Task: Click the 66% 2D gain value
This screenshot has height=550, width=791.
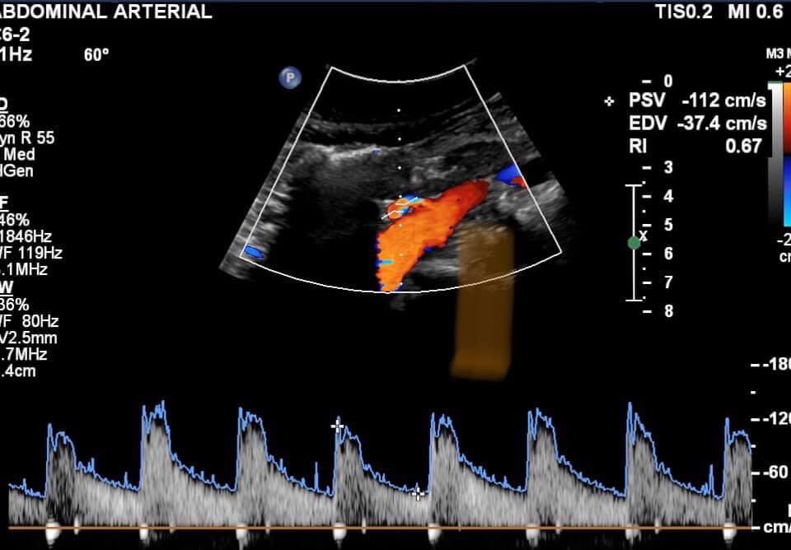Action: [15, 122]
